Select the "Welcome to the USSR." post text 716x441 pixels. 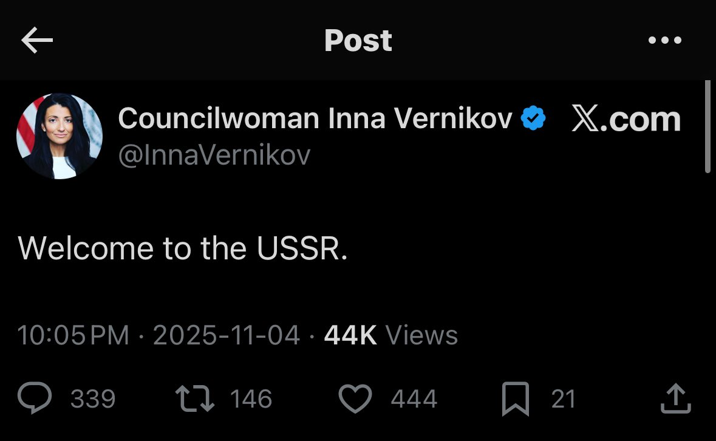point(183,248)
